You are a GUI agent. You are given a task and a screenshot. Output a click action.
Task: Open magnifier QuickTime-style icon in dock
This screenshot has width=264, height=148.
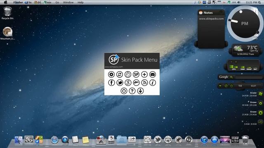(65, 140)
